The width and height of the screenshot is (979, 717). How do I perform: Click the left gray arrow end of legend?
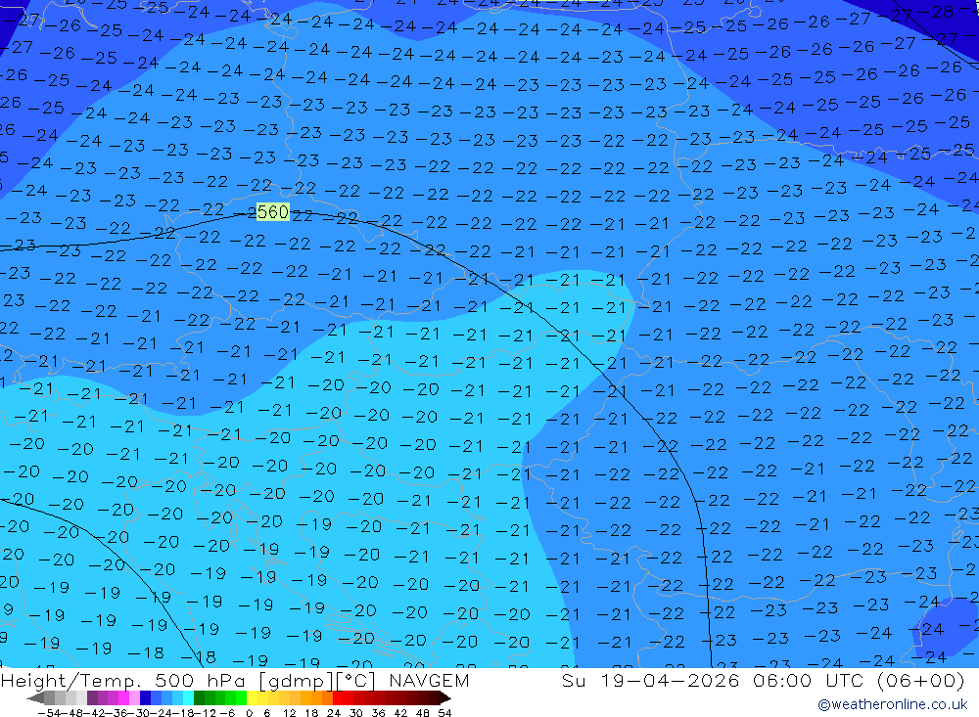pyautogui.click(x=35, y=698)
